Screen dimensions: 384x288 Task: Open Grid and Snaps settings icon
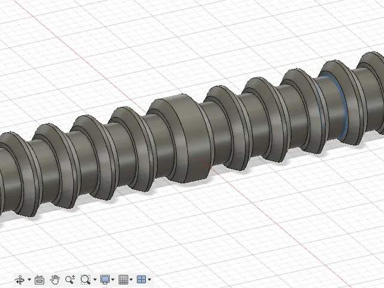124,280
